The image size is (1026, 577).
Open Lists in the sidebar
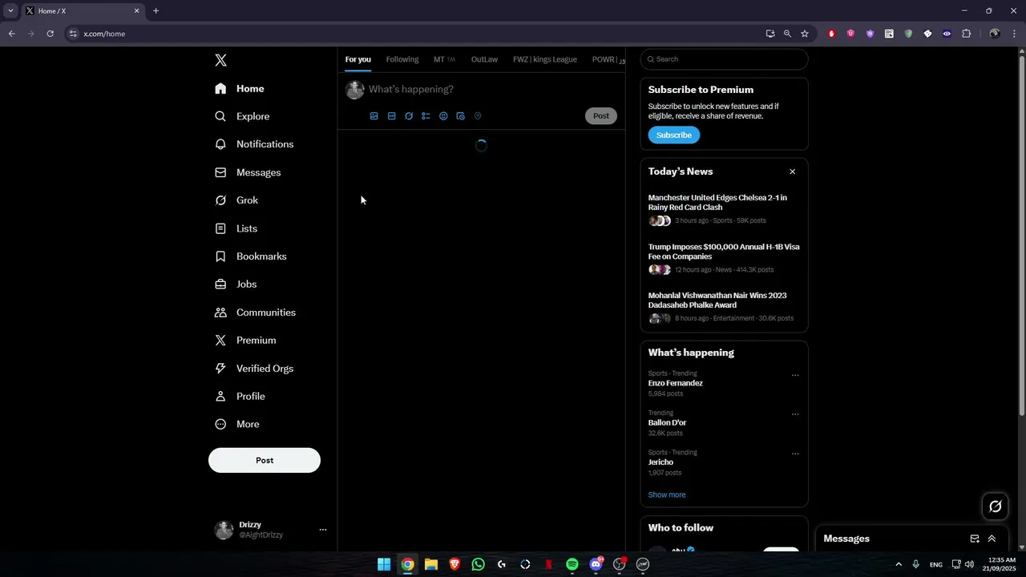pos(236,228)
